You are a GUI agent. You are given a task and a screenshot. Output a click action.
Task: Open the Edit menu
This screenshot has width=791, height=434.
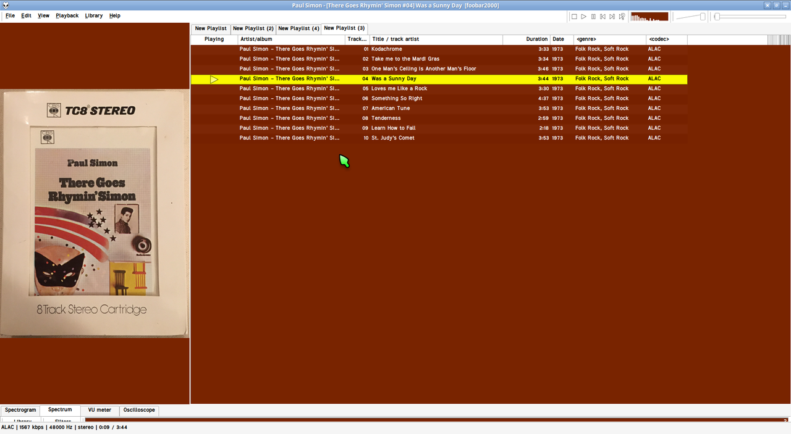[x=26, y=15]
